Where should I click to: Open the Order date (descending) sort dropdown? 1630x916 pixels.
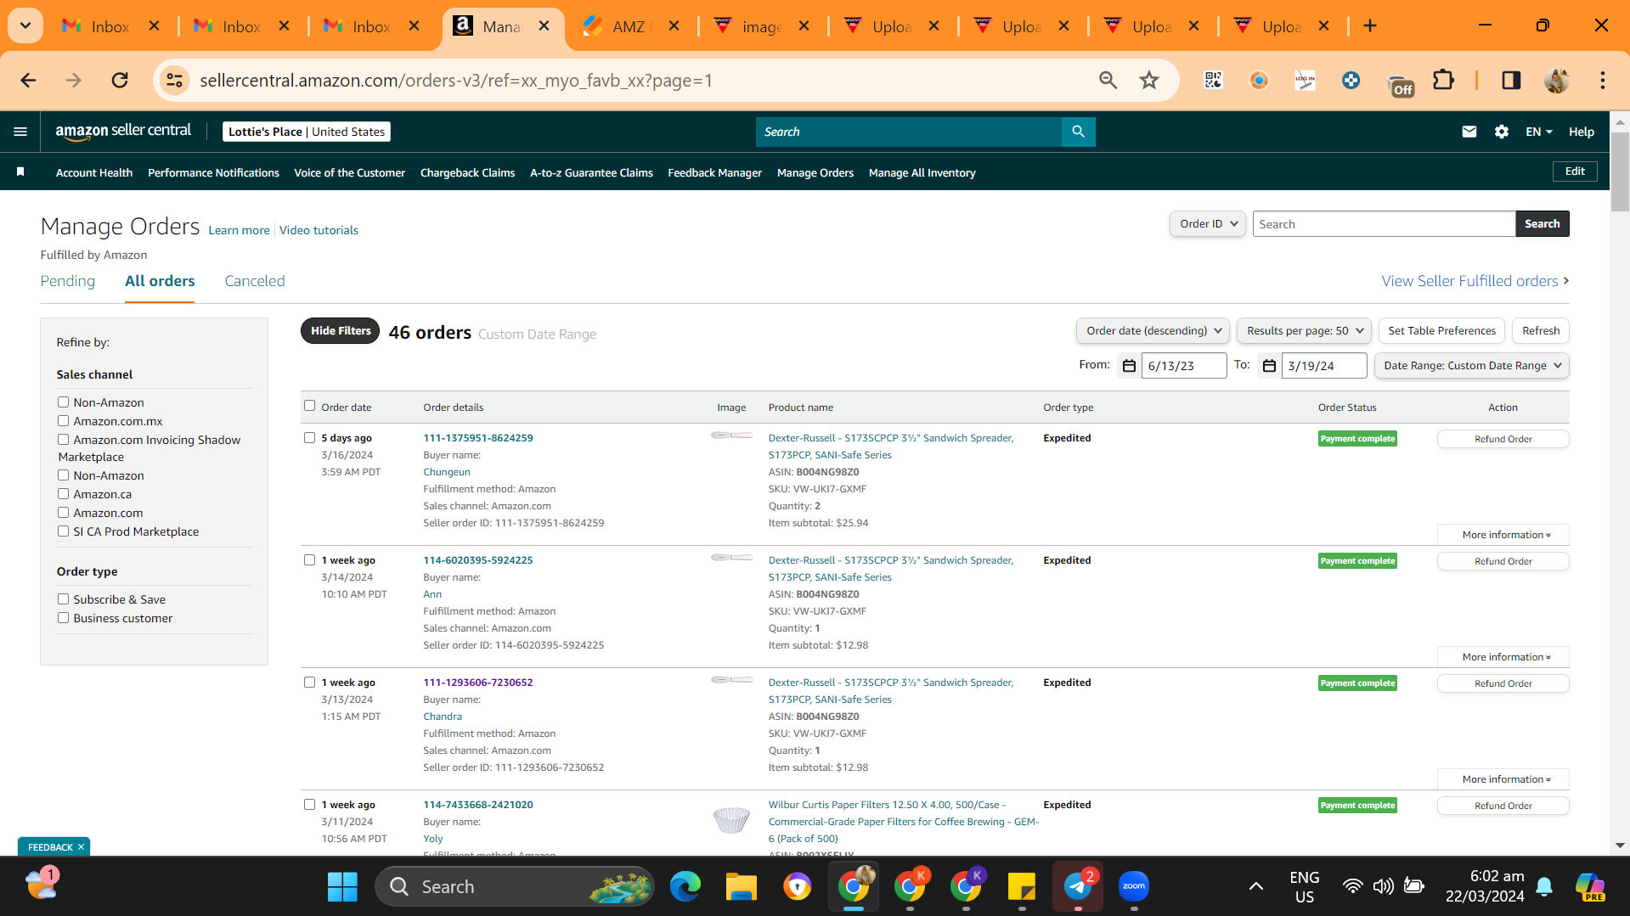click(x=1153, y=331)
